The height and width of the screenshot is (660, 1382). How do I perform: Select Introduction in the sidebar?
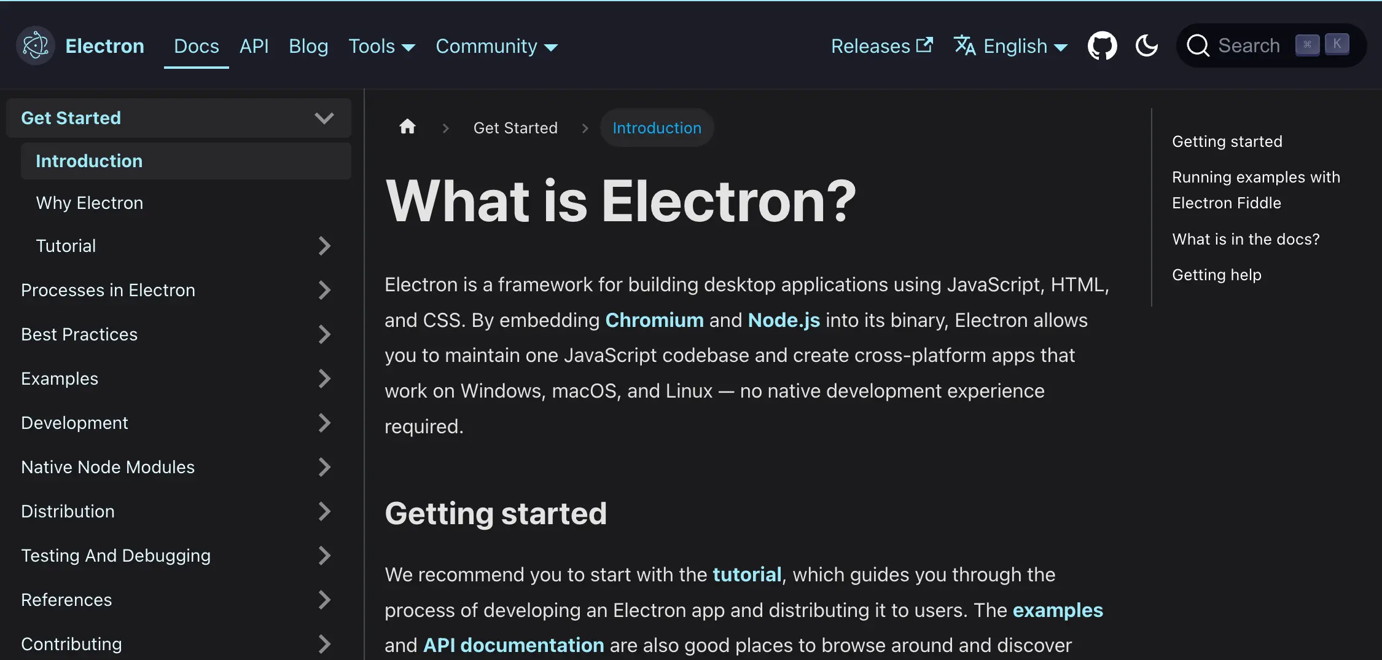click(x=186, y=161)
